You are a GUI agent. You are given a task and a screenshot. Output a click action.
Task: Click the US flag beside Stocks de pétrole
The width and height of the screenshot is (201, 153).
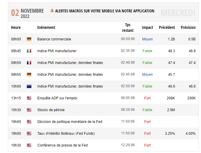tap(29, 110)
